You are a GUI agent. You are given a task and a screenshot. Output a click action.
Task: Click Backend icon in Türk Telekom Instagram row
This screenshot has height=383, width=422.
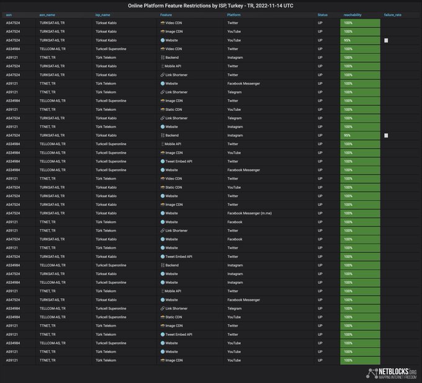click(163, 58)
